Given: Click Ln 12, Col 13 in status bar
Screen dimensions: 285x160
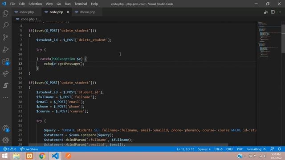Looking at the screenshot, I should [186, 149].
